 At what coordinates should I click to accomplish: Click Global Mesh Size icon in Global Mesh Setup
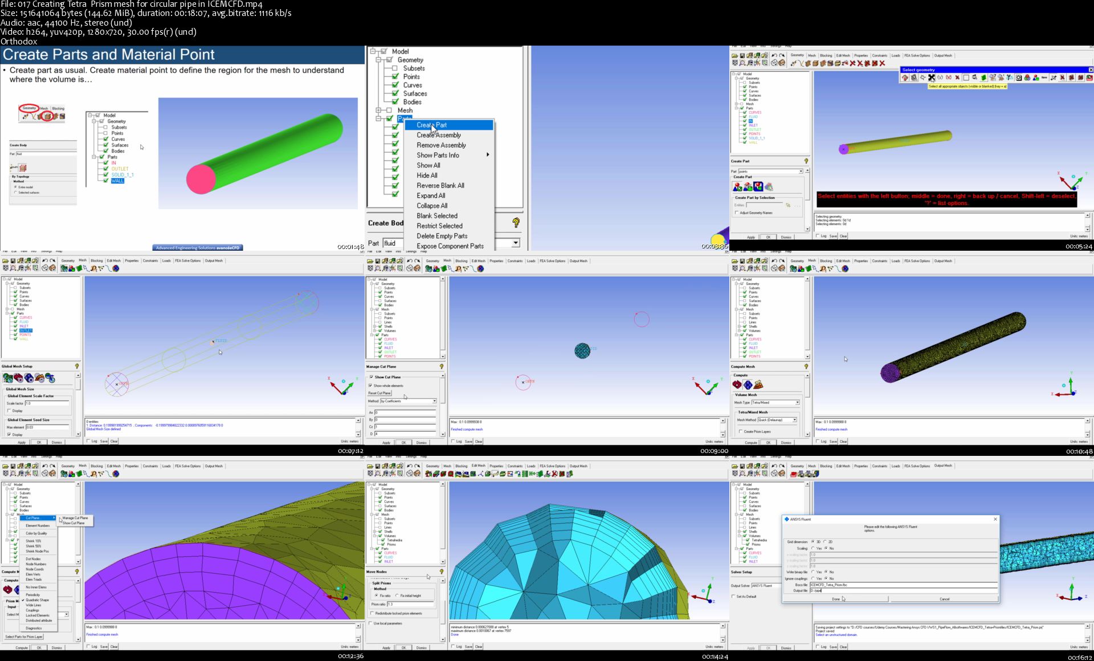pos(8,378)
